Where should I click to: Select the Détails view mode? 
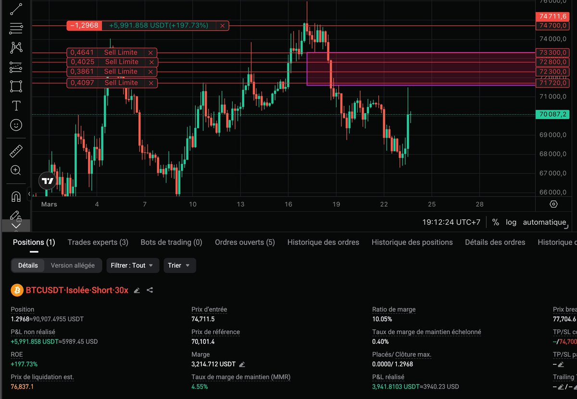pos(28,266)
